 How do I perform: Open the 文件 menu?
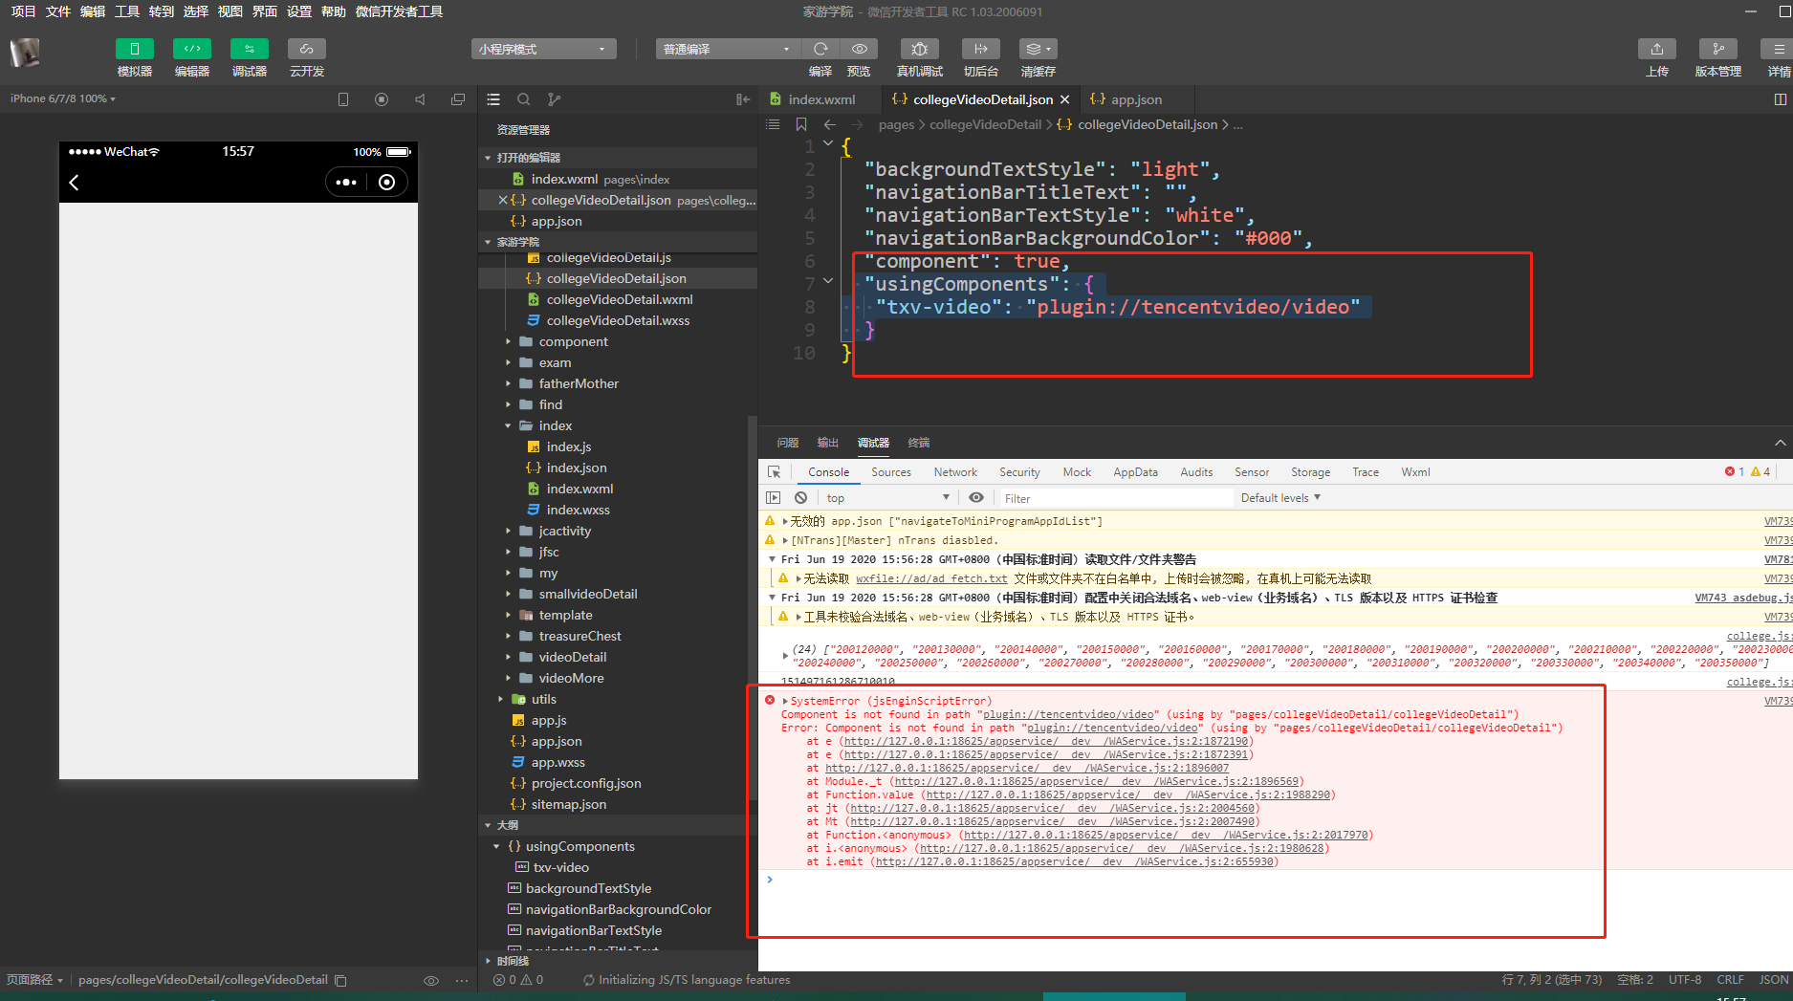coord(58,11)
